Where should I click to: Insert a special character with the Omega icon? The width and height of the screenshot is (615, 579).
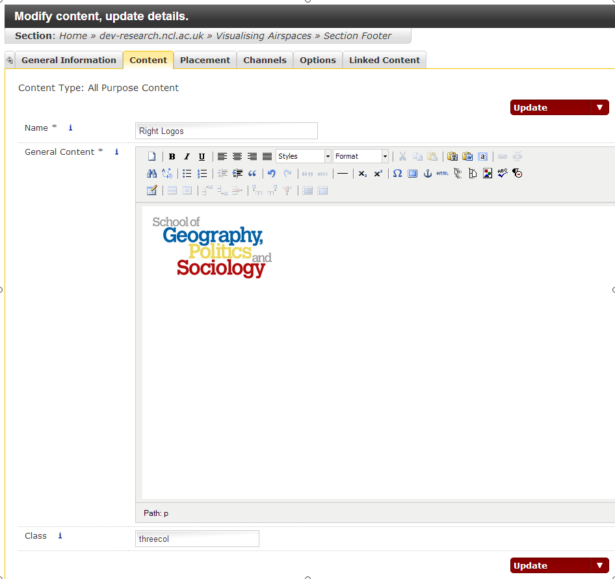coord(397,174)
